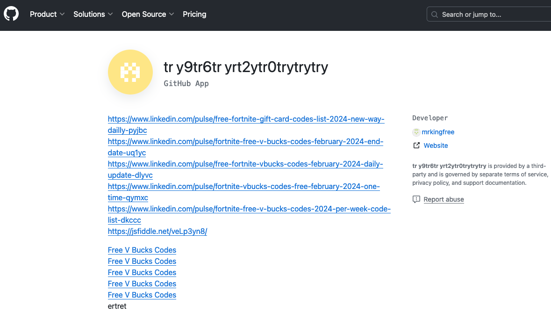Open developer mrkingfree's profile

[438, 132]
